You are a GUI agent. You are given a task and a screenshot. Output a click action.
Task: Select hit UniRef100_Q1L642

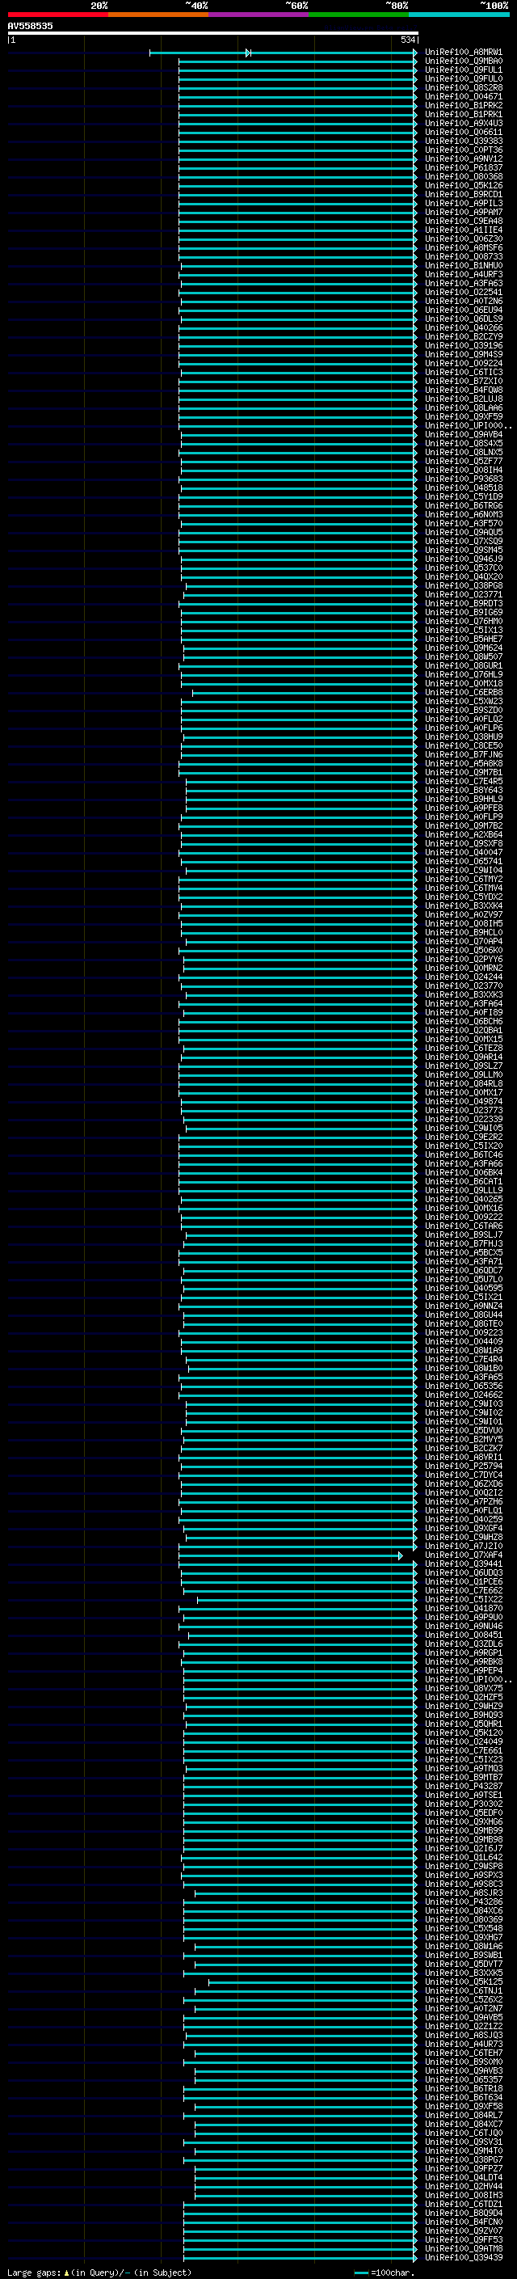pyautogui.click(x=463, y=1857)
